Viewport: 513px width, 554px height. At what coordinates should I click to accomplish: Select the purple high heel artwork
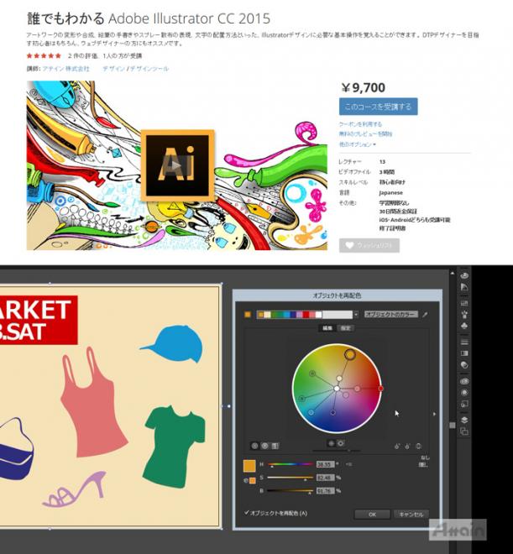75,489
